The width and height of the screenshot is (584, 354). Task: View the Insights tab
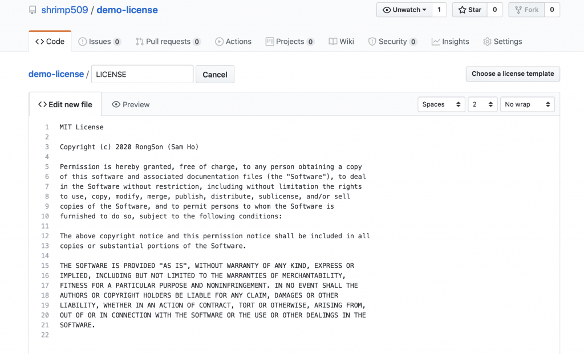tap(451, 41)
